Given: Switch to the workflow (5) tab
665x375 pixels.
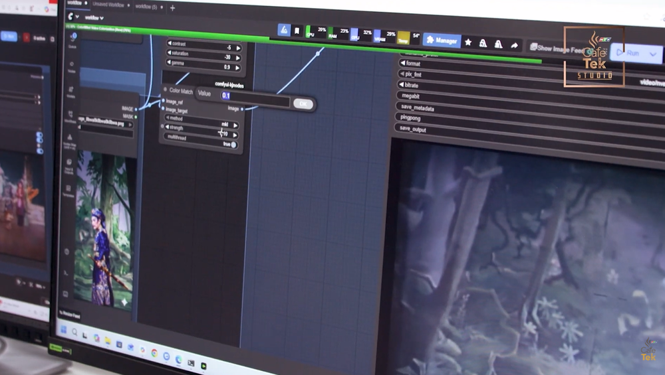Looking at the screenshot, I should point(147,6).
